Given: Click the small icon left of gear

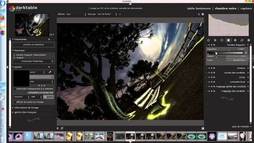Looking at the screenshot, I should coord(199,14).
